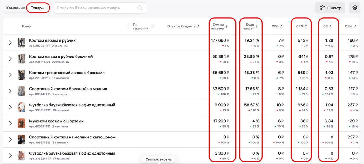Open thumbnail of Костюм лапша в рубчик брючный
The image size is (364, 164).
coord(21,59)
